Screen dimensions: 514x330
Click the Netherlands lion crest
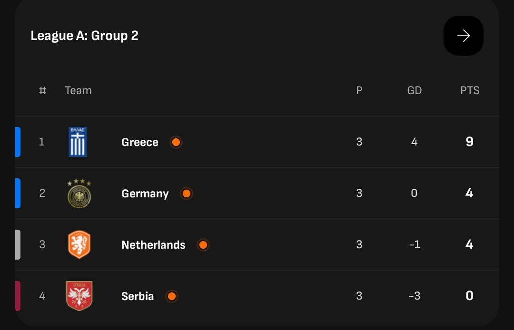(x=79, y=244)
